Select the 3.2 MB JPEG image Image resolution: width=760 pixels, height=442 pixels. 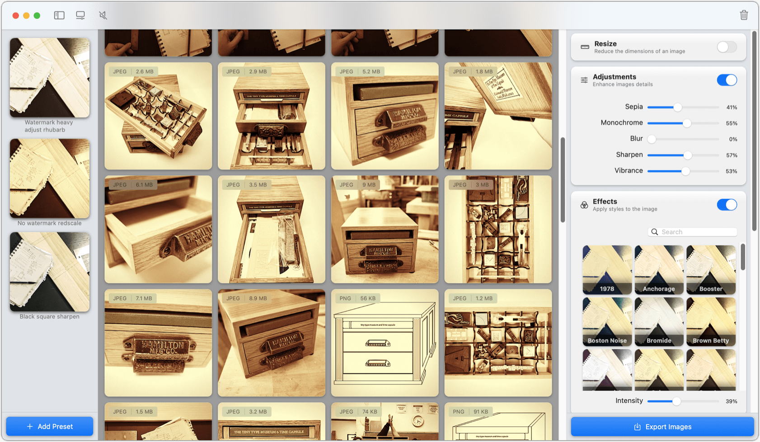[x=272, y=421]
